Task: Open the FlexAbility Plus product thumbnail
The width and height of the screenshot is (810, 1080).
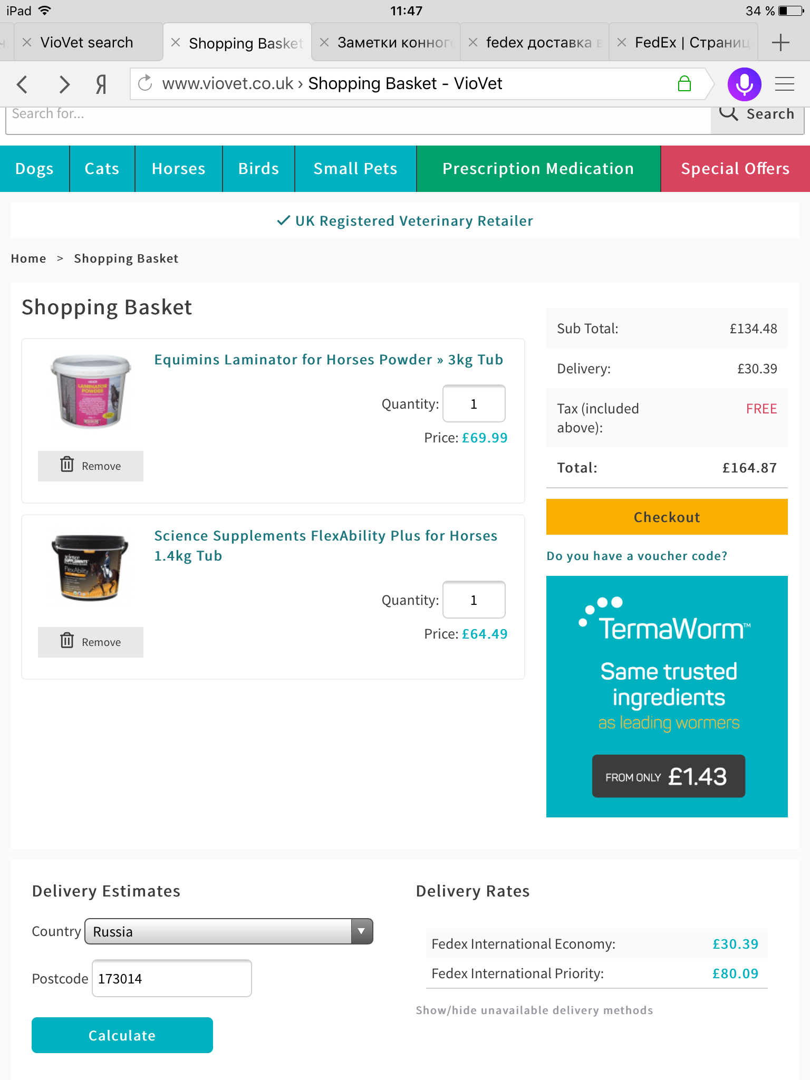Action: [x=90, y=567]
